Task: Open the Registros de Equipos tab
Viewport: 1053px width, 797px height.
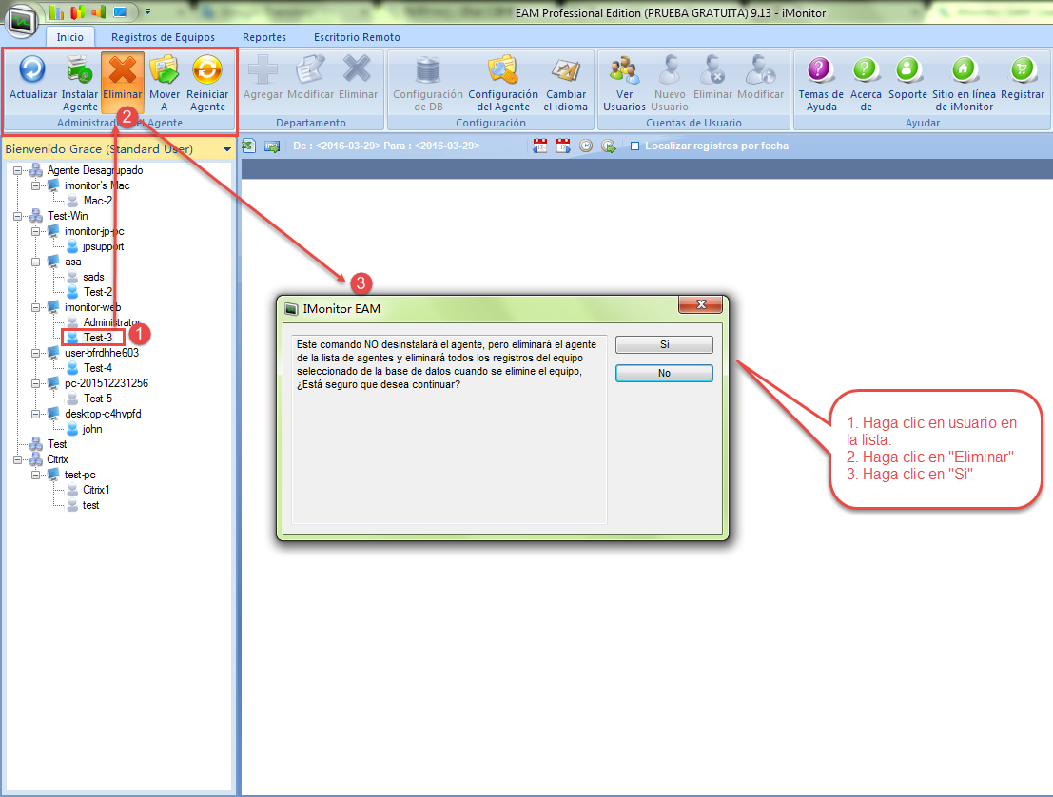Action: [x=164, y=37]
